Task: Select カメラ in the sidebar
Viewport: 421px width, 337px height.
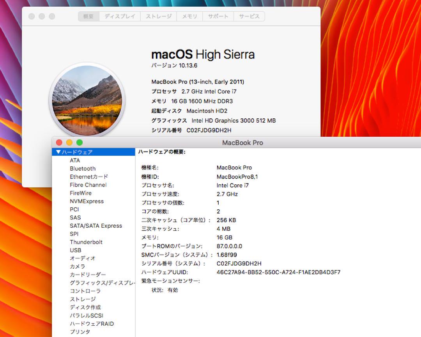Action: click(78, 267)
